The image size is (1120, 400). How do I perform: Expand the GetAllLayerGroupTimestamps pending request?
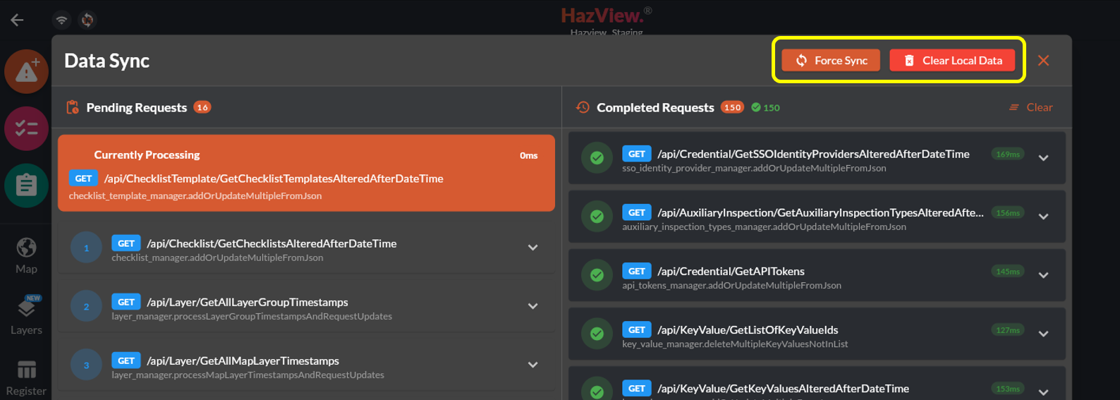(x=533, y=306)
